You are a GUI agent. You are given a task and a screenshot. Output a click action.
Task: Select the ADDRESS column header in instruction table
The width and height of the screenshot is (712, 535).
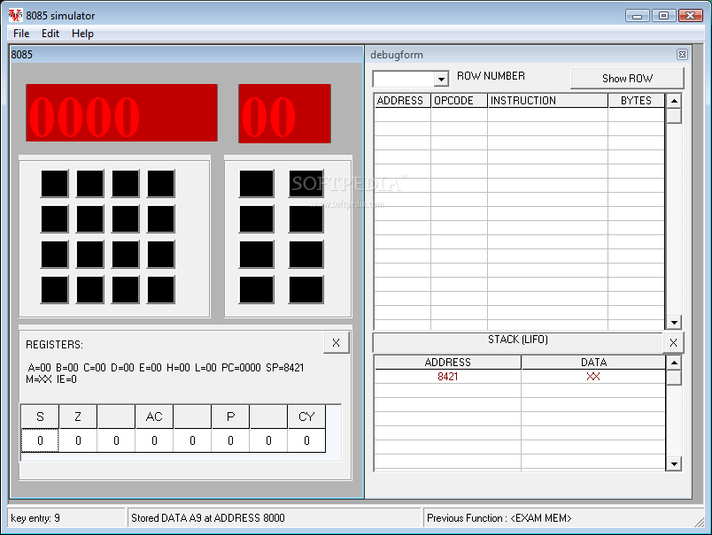pos(402,101)
